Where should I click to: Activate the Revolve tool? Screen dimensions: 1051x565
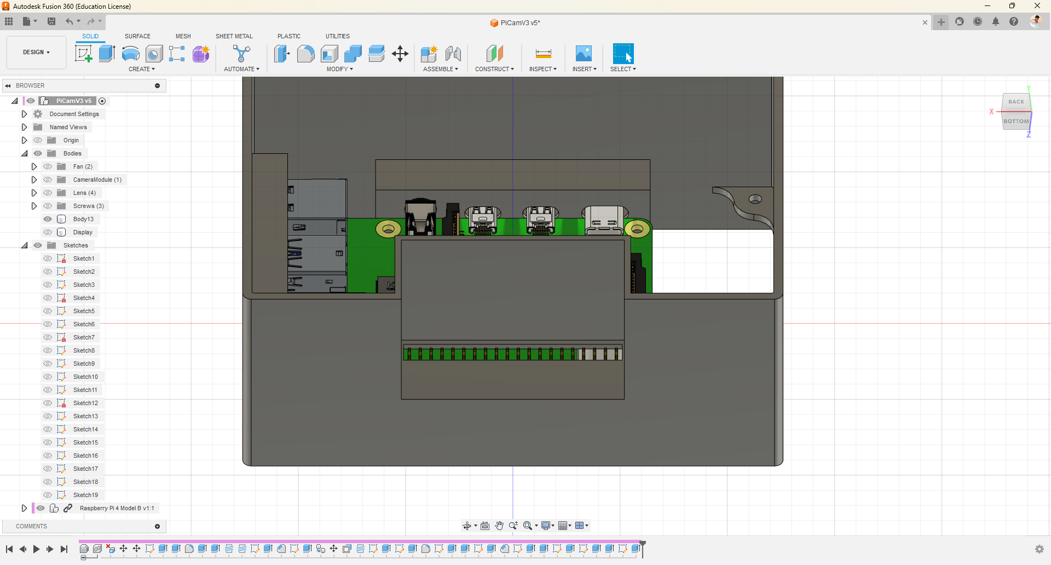coord(130,54)
